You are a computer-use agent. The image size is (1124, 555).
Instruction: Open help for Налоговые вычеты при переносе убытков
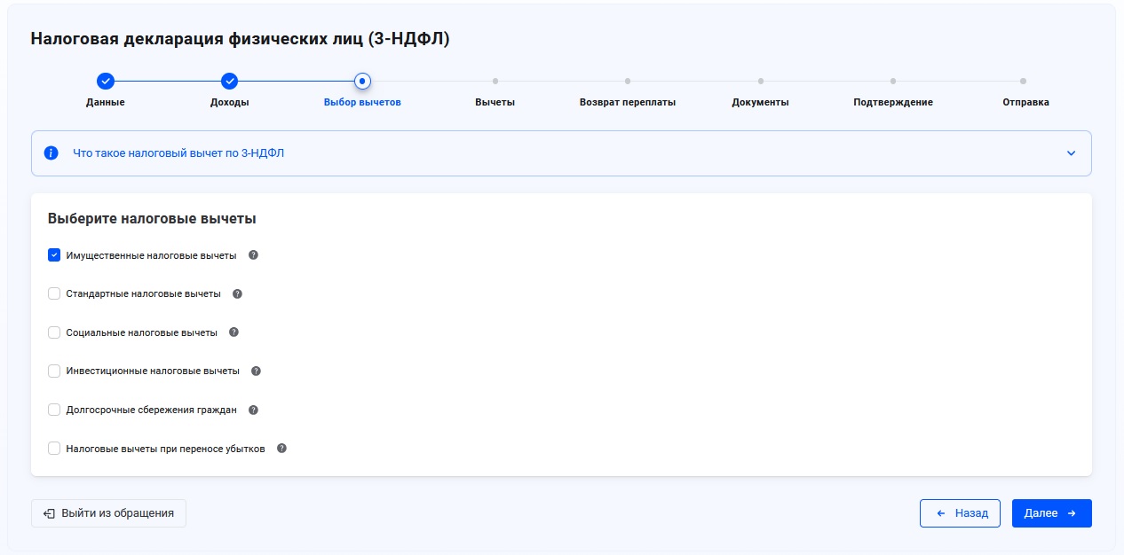coord(281,449)
